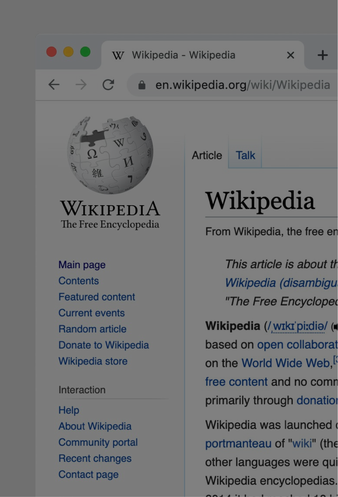Click the Wikipedia W favicon in the tab
Screen dimensions: 338x497
pos(118,55)
